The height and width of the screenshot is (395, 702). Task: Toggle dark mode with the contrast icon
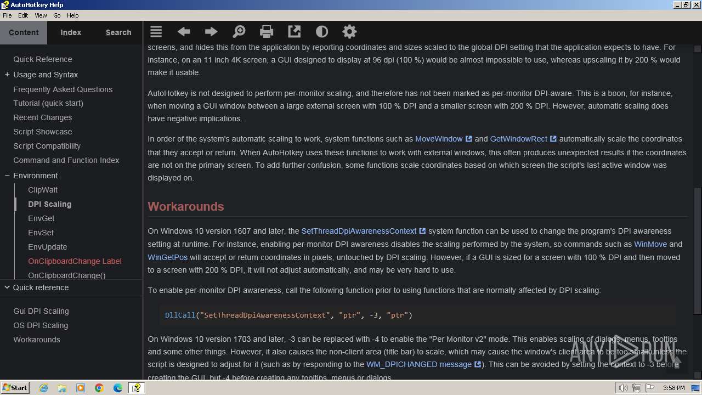pos(322,32)
